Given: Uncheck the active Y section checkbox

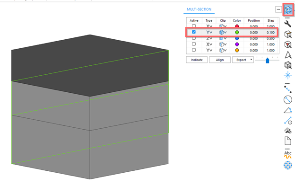Looking at the screenshot, I should (x=194, y=32).
